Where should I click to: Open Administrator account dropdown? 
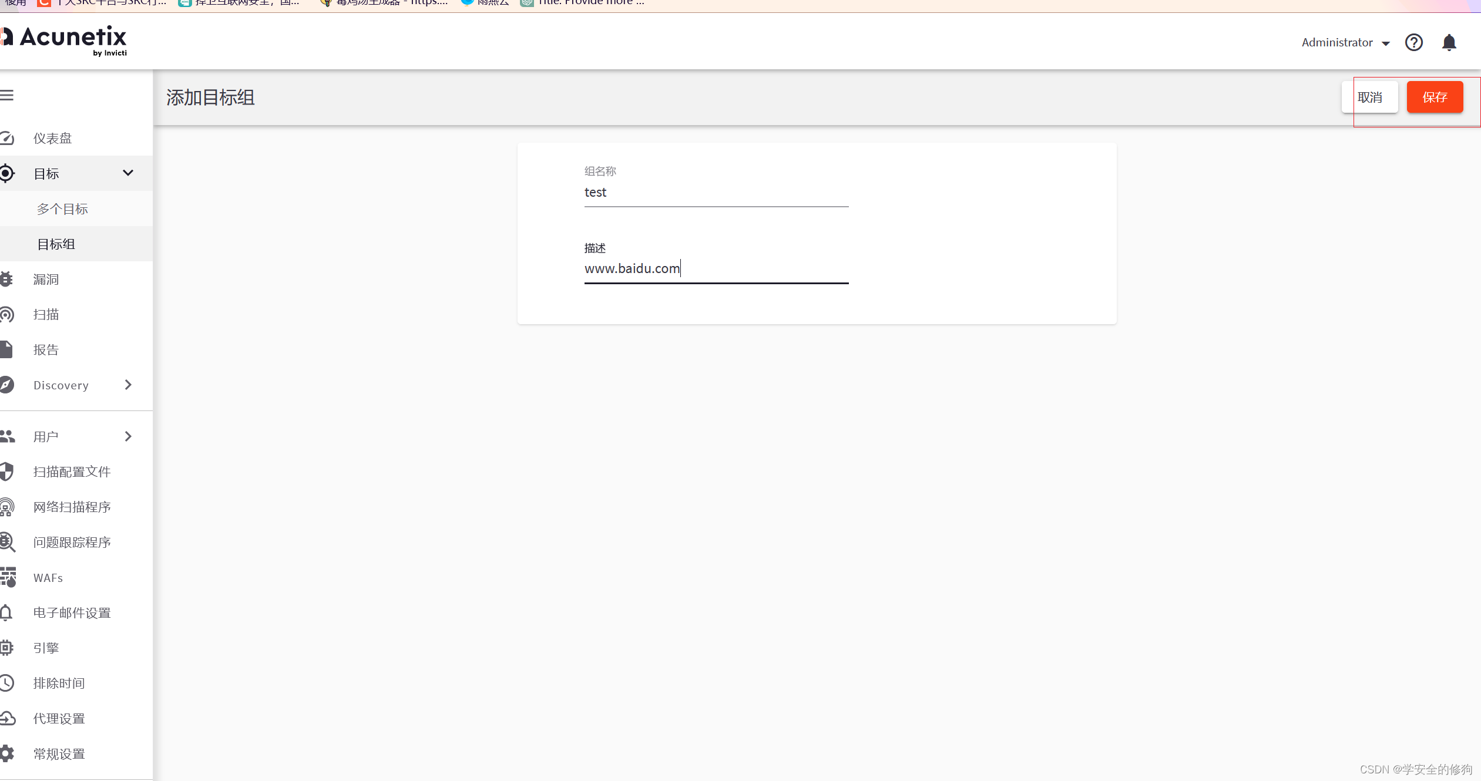pyautogui.click(x=1346, y=42)
